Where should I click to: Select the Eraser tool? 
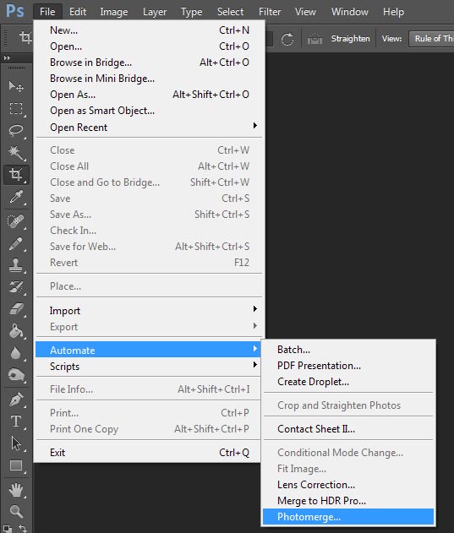tap(16, 309)
